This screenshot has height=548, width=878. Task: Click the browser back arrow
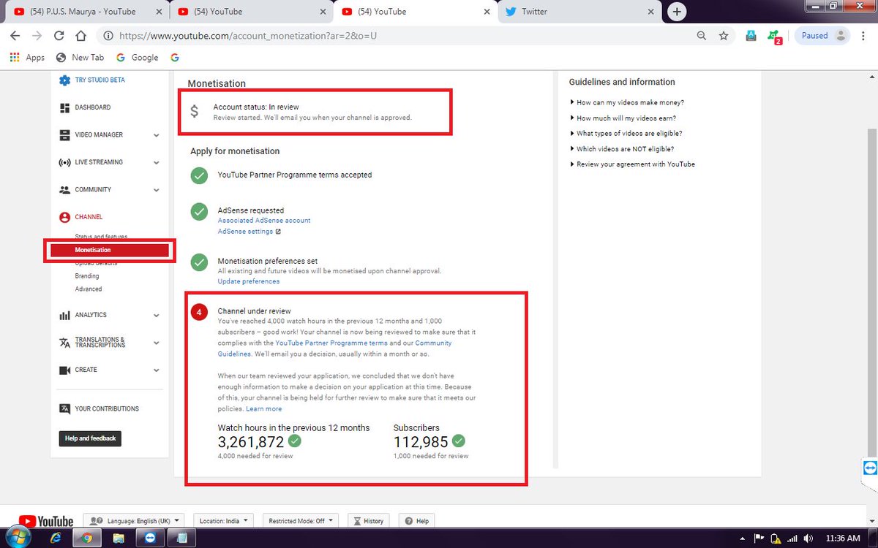15,35
